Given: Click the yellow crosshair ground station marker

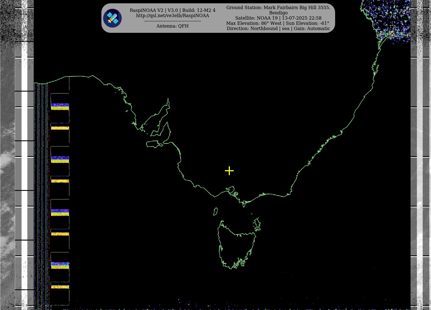Looking at the screenshot, I should [229, 171].
